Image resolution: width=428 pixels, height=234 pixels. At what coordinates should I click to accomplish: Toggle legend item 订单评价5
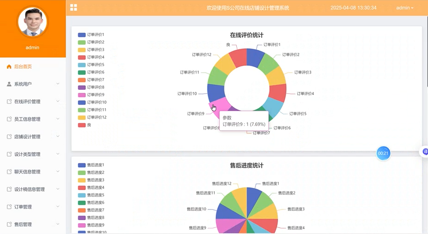coord(91,65)
